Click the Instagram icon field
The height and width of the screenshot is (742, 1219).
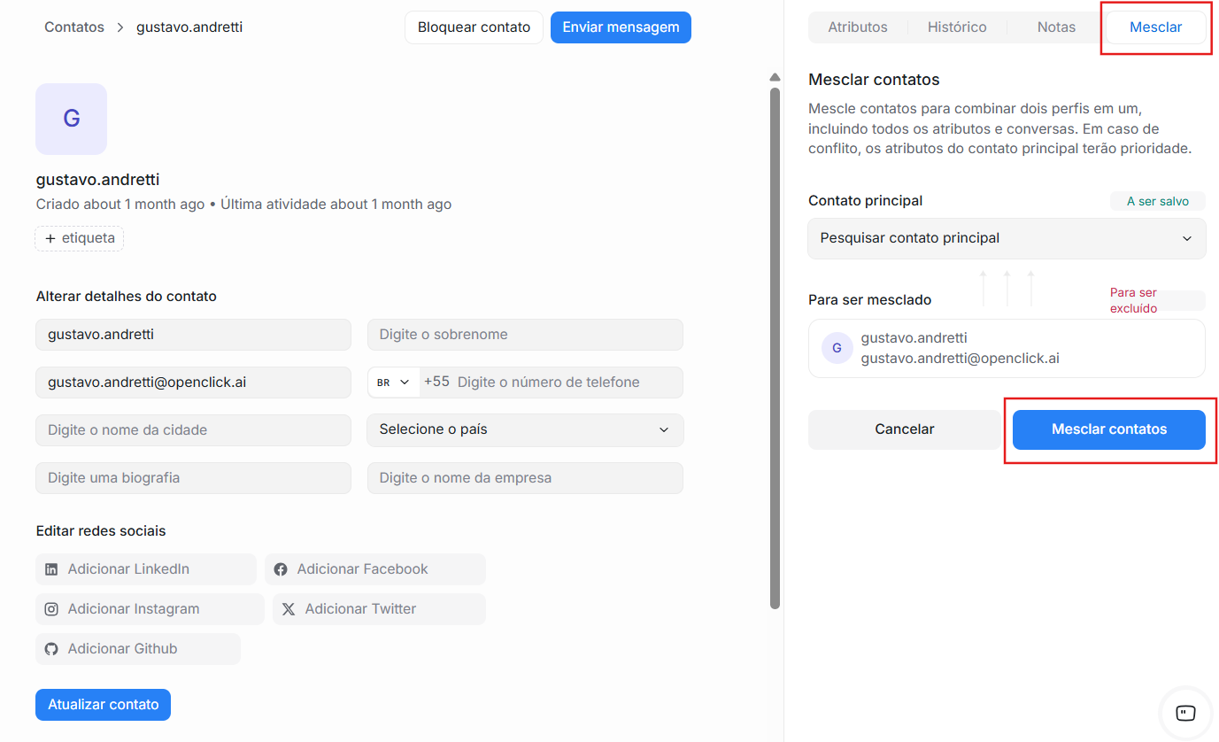tap(52, 609)
